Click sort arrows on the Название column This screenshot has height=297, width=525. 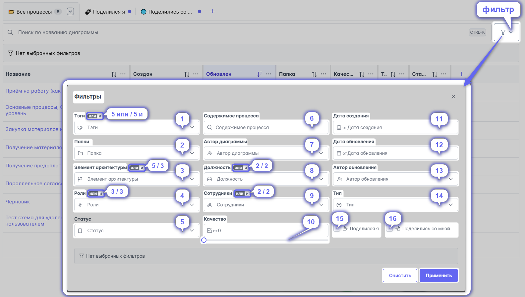click(114, 74)
